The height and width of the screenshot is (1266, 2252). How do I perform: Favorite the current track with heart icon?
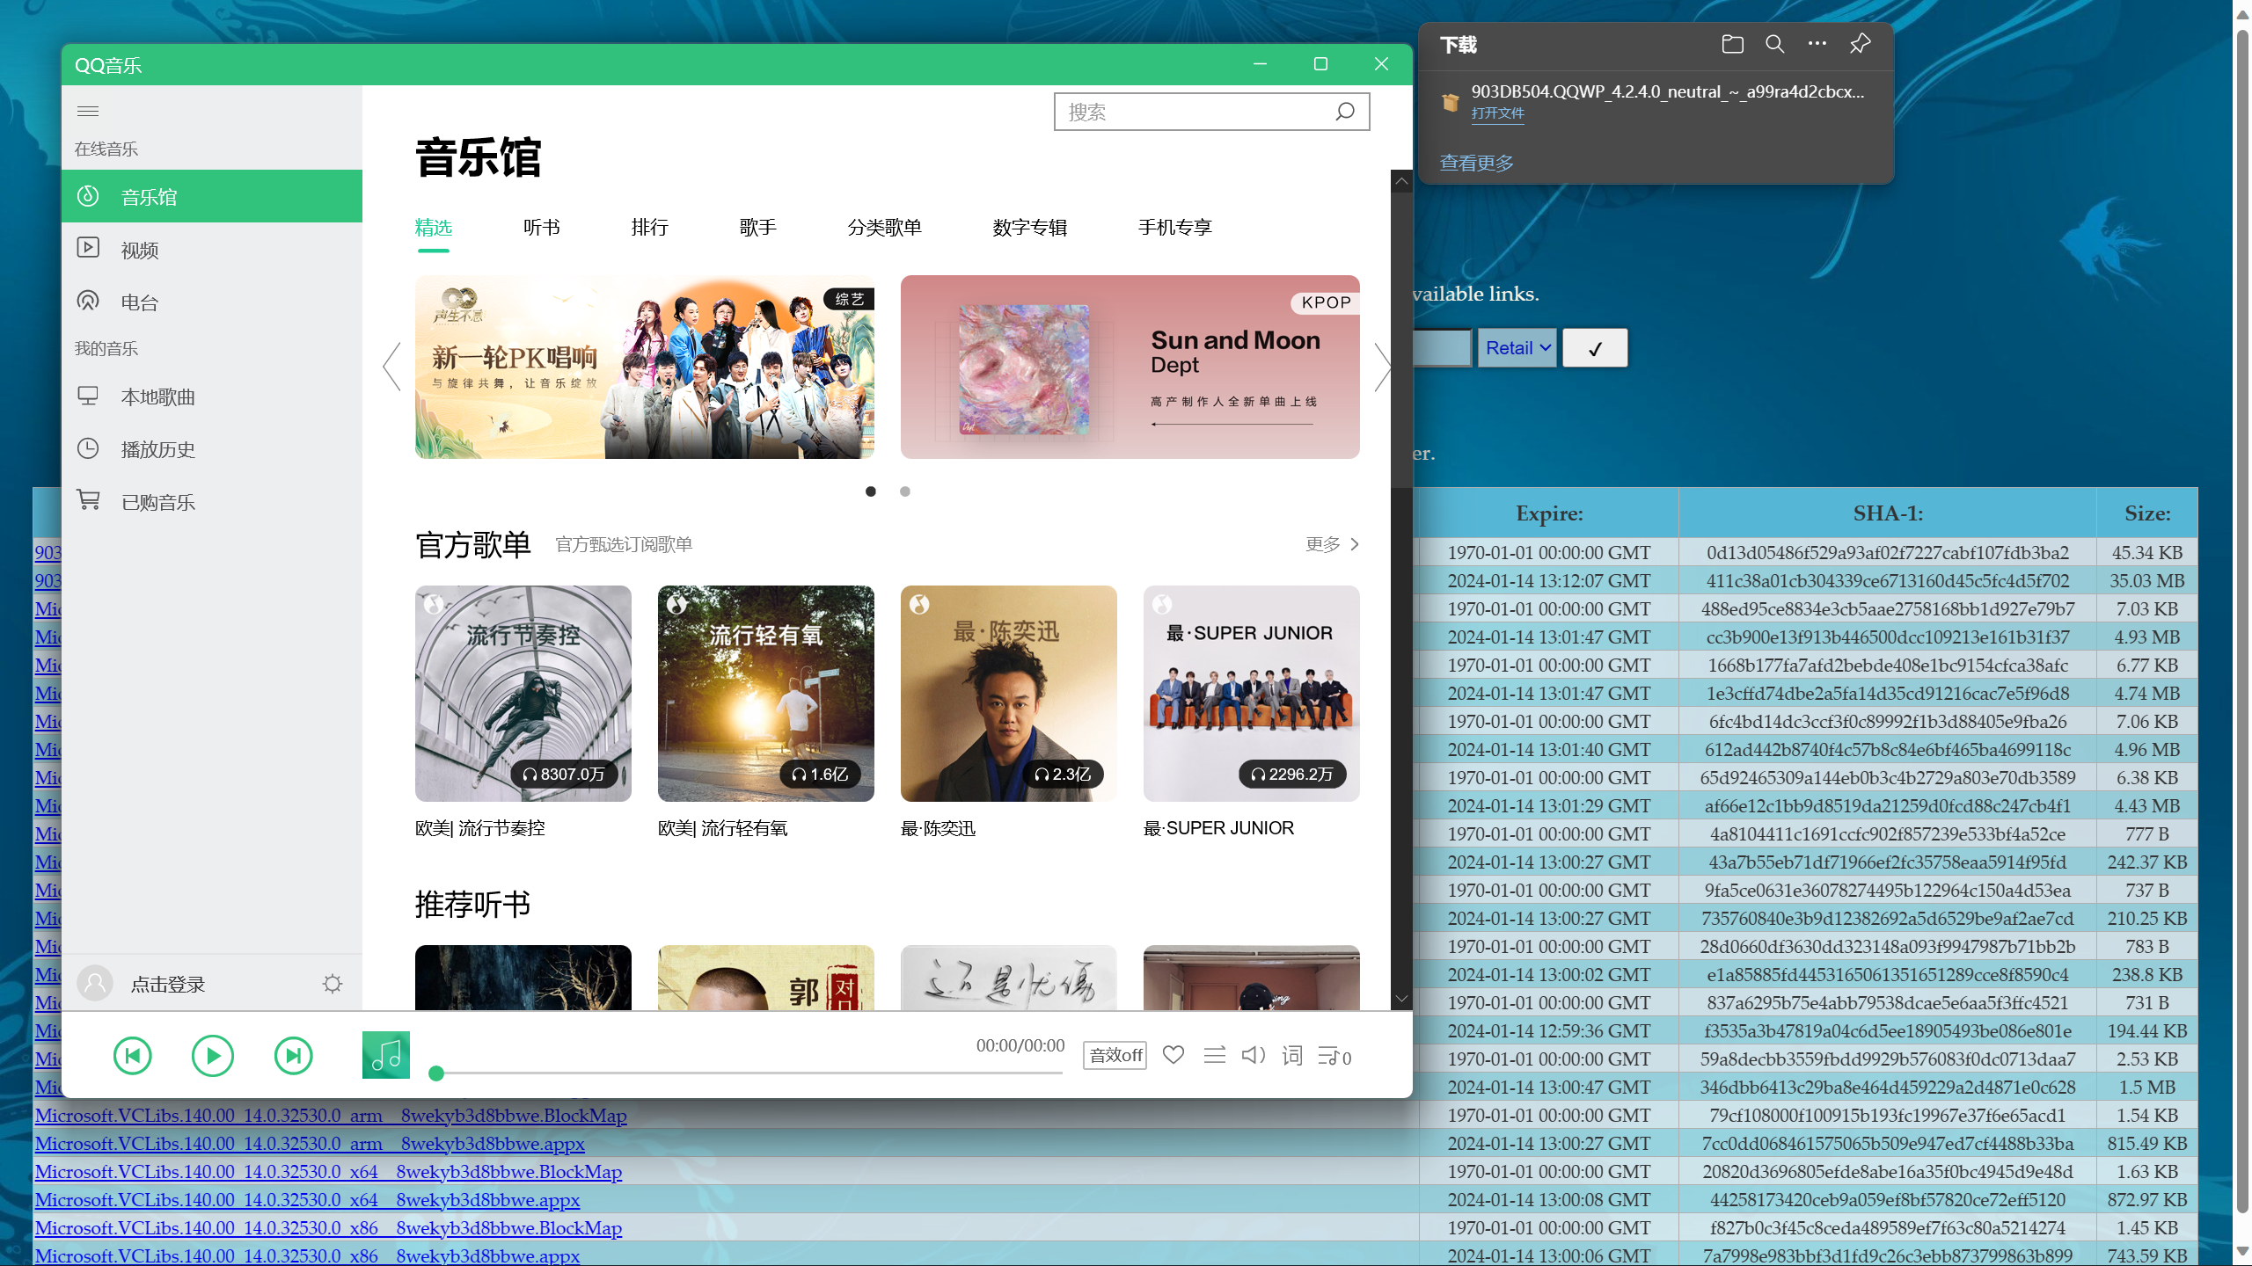(x=1174, y=1054)
